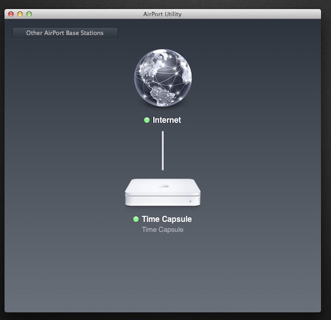Click the front face of the Time Capsule
The width and height of the screenshot is (331, 320).
point(163,201)
